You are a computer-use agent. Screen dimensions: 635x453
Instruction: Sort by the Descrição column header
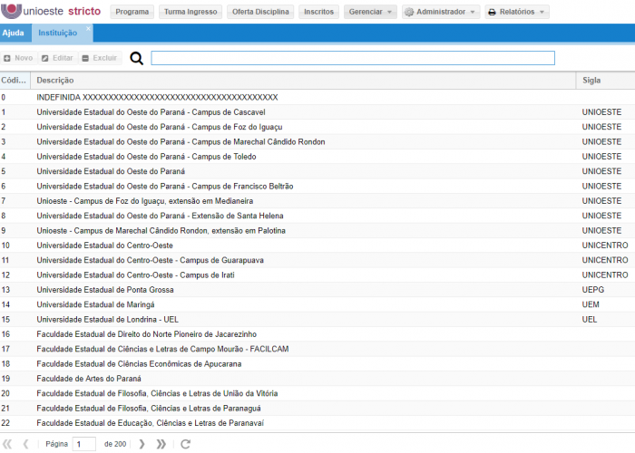[304, 81]
